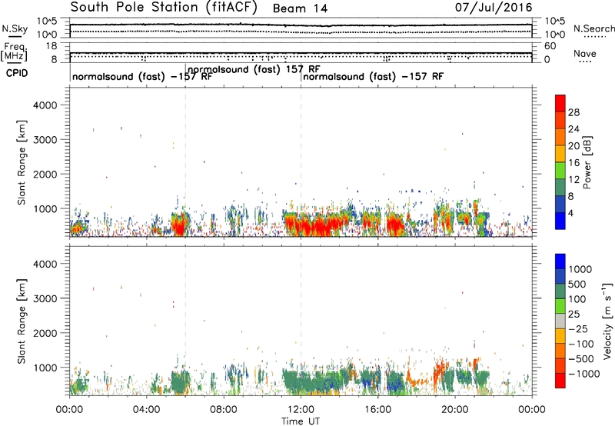Click the '60' Nave axis tick label
The height and width of the screenshot is (426, 615).
click(x=550, y=46)
